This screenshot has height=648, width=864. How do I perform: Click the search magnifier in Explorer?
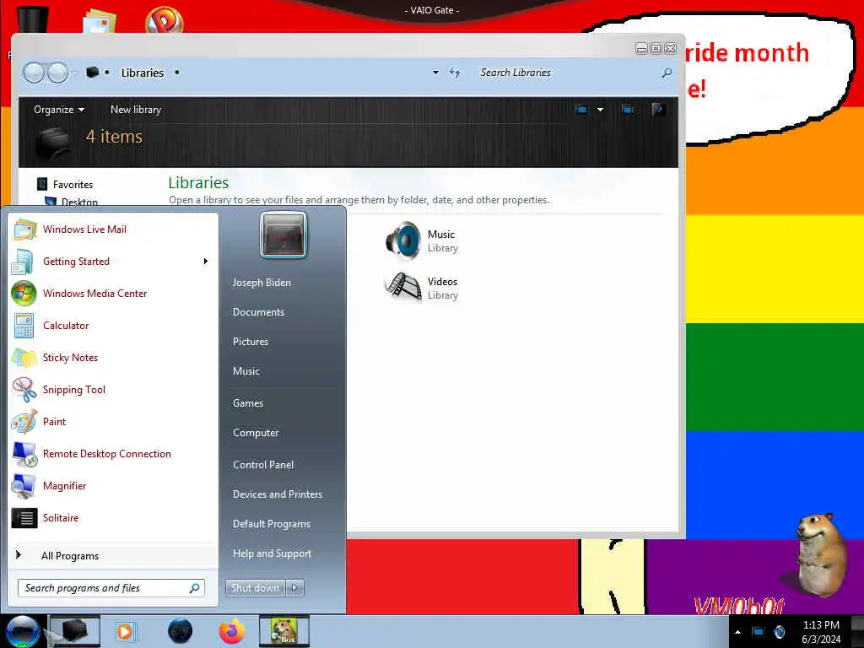point(667,73)
